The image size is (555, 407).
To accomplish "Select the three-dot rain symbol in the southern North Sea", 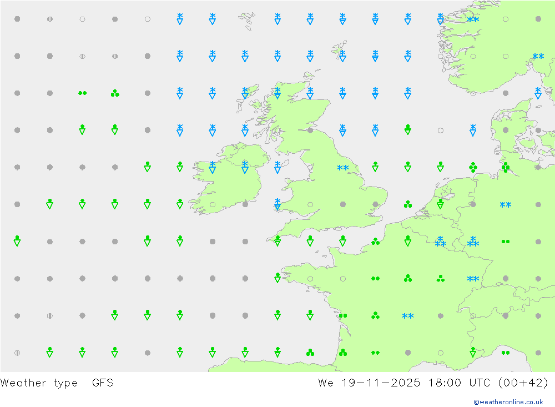I will pyautogui.click(x=408, y=204).
